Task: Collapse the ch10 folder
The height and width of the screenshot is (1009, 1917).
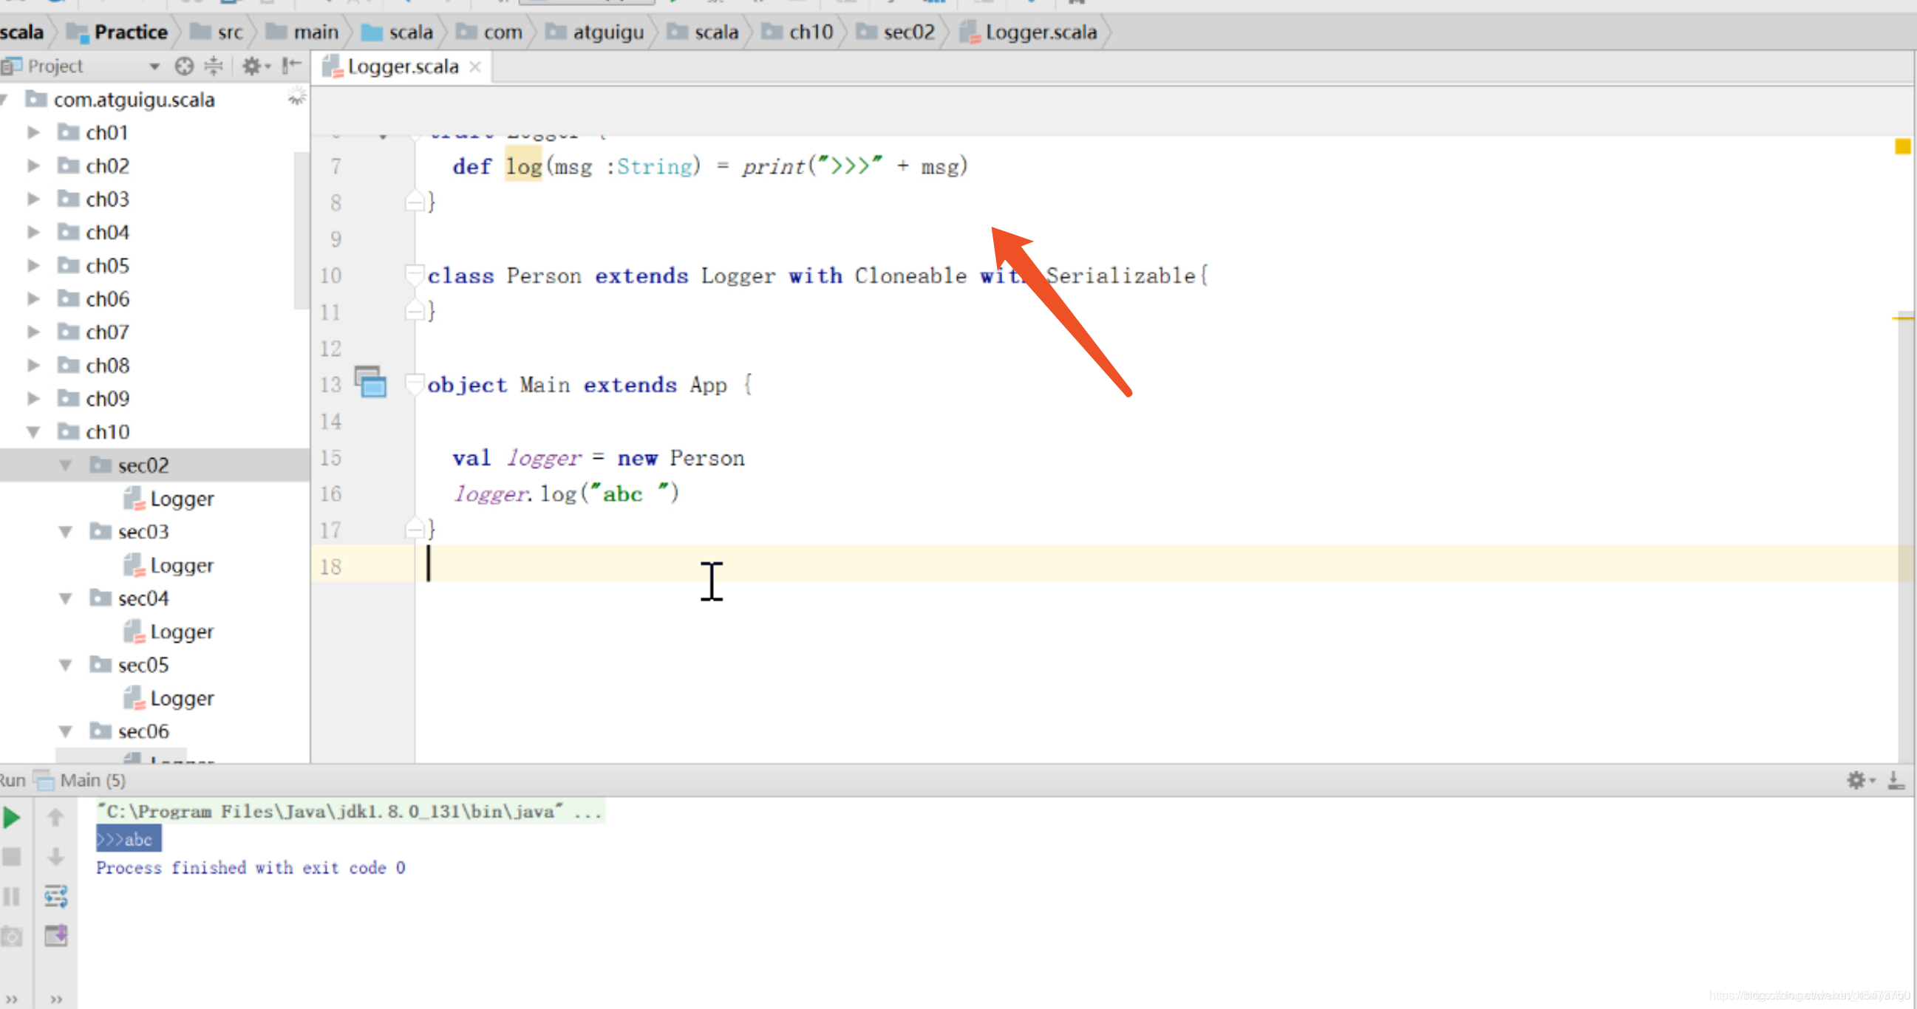Action: click(x=33, y=432)
